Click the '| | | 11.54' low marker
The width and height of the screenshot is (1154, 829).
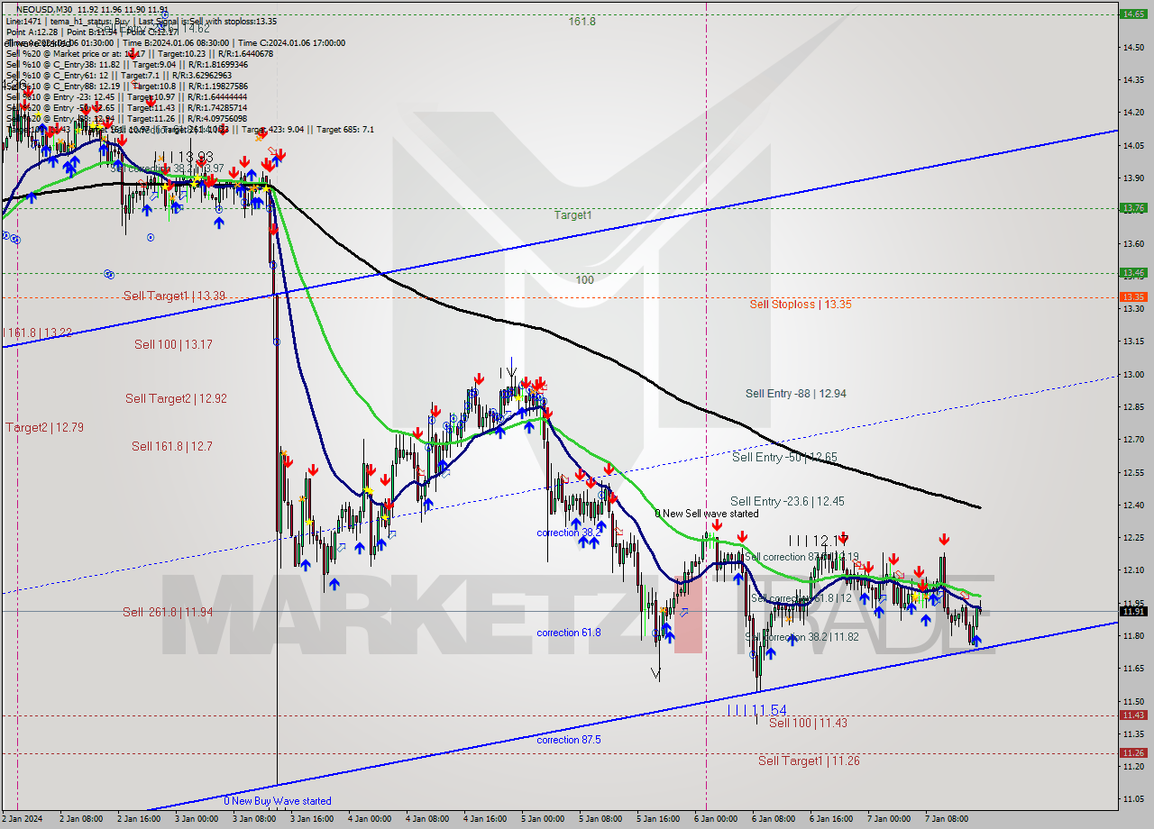(756, 710)
